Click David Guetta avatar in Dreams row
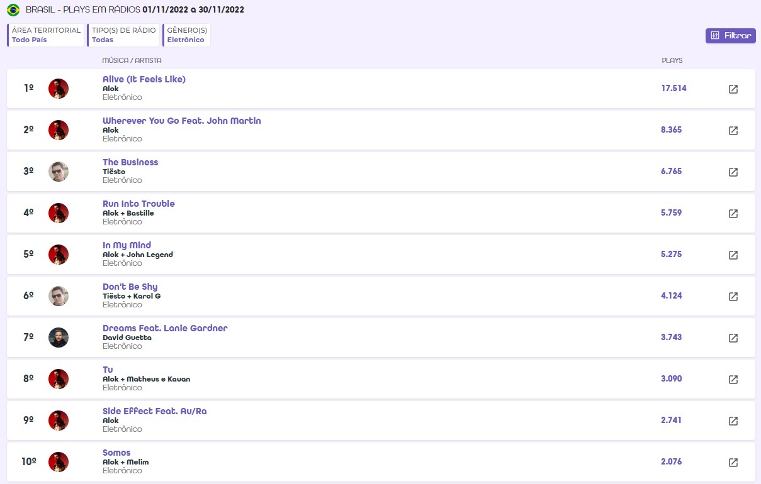Viewport: 761px width, 484px height. point(59,338)
